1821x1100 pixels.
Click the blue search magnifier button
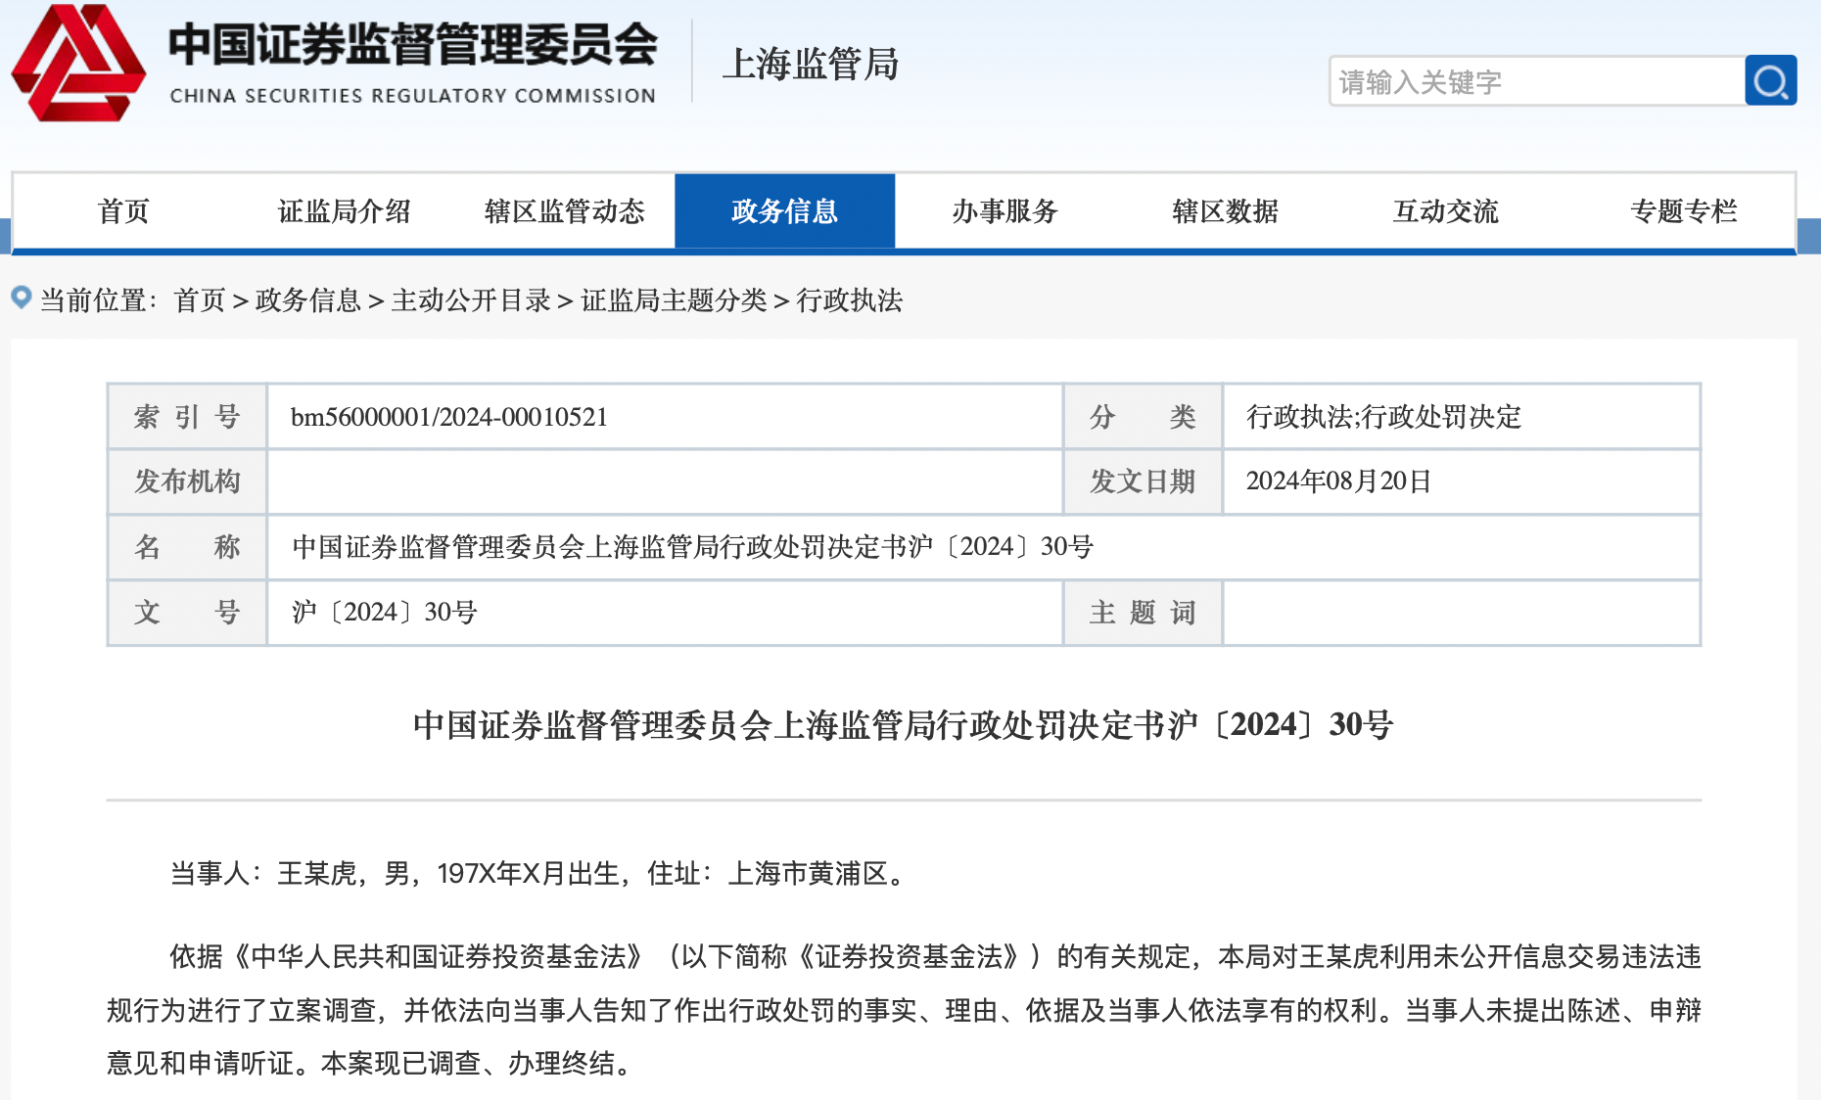(1770, 80)
